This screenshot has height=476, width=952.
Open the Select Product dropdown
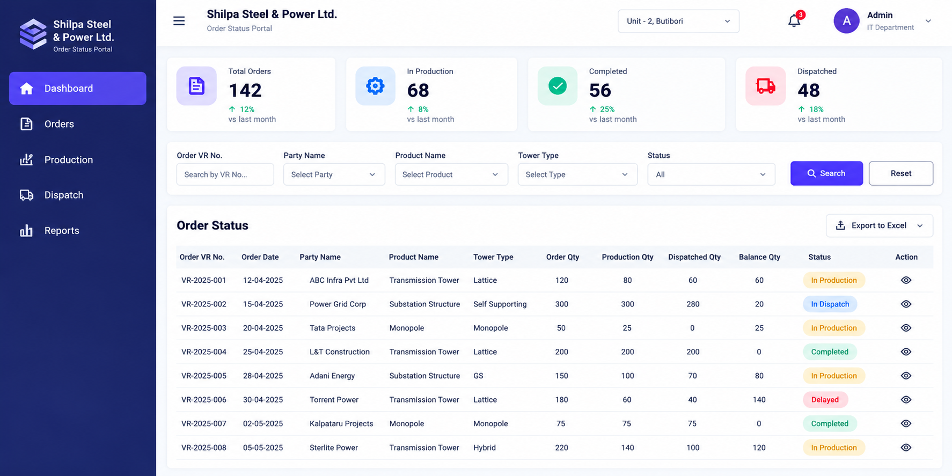click(451, 174)
